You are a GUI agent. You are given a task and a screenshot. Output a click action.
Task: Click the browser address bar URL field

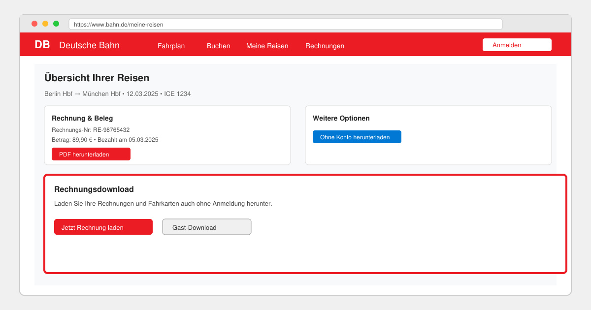coord(286,24)
